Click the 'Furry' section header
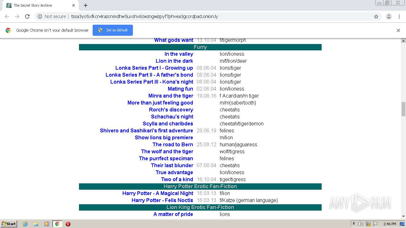Viewport: 406px width, 228px height. (x=200, y=47)
